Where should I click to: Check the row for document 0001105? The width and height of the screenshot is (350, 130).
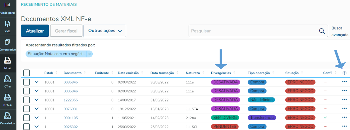coord(26,118)
